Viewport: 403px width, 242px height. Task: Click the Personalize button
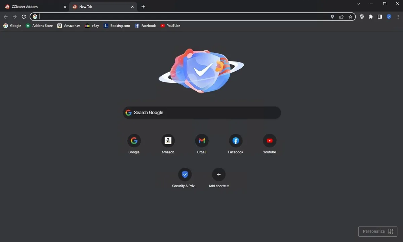tap(378, 232)
